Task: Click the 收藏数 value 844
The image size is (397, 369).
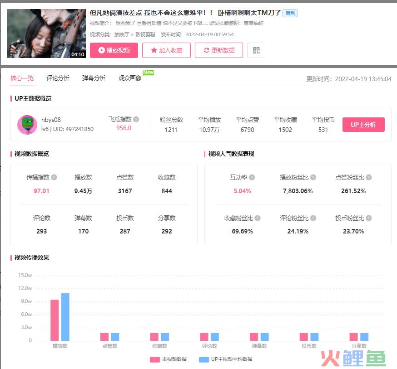Action: point(167,191)
